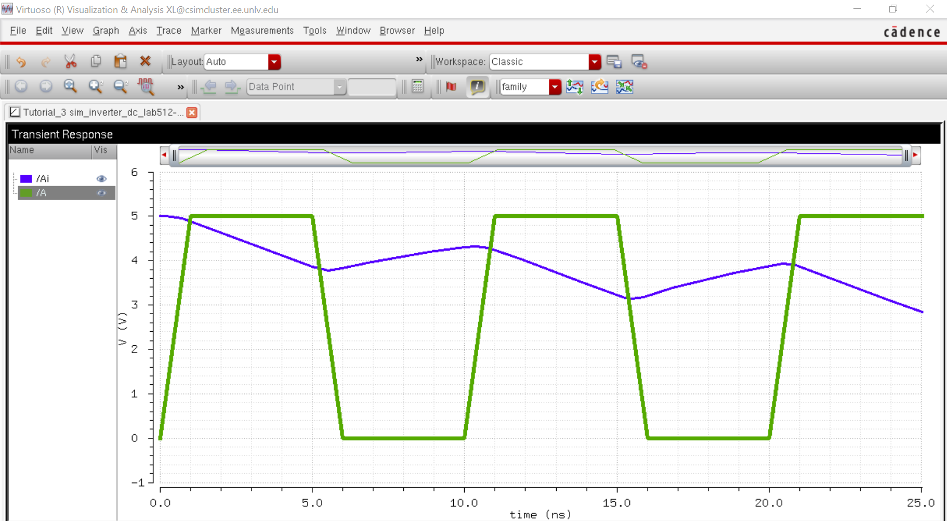Click the scissors cut icon
This screenshot has width=947, height=521.
pos(70,61)
